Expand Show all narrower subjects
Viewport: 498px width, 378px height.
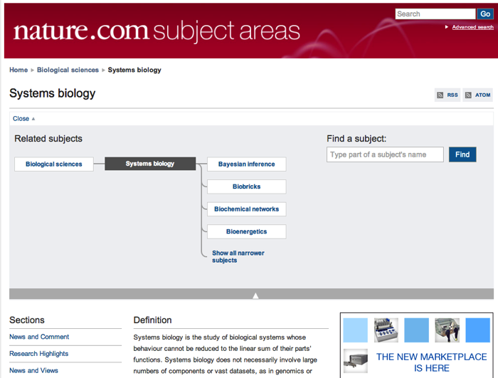238,256
